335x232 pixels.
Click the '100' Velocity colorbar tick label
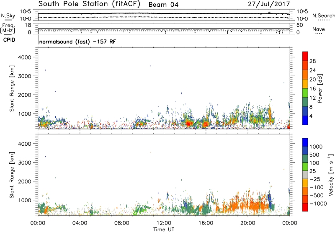click(314, 163)
